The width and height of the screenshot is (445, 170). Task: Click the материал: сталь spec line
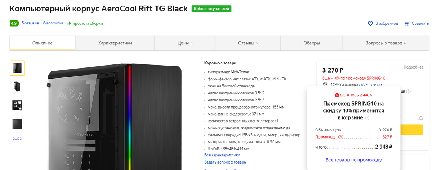(244, 141)
